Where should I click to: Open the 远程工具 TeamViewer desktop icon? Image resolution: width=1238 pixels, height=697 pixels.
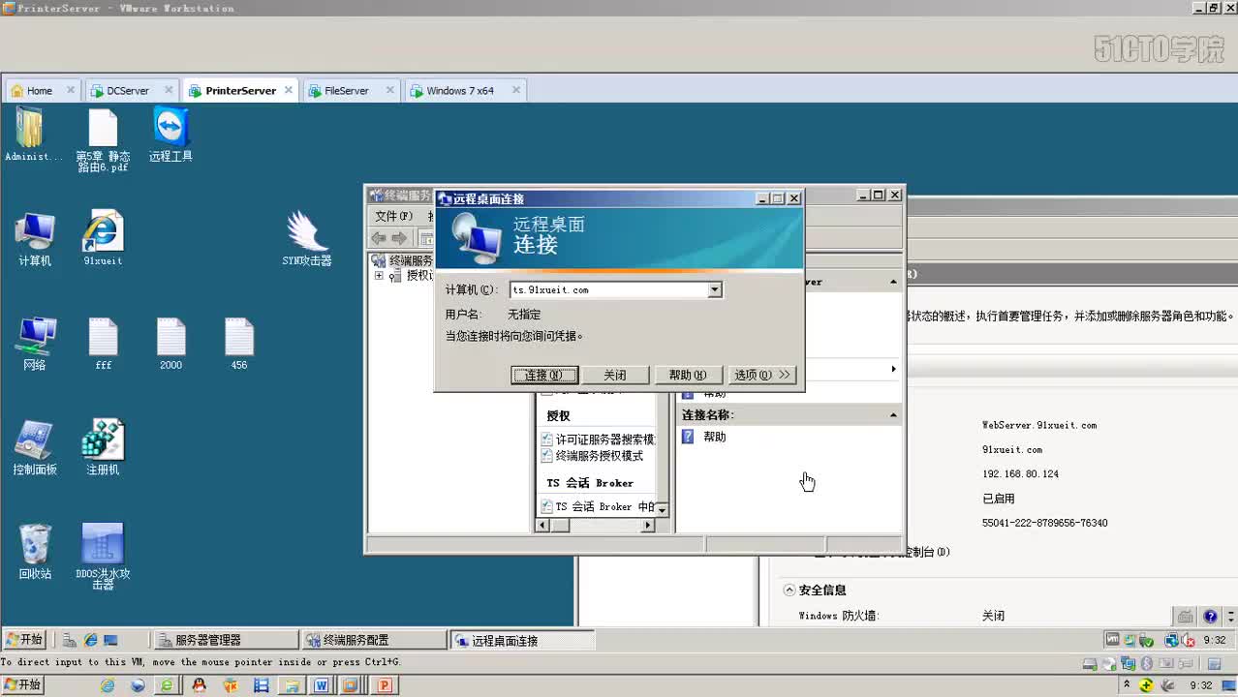[171, 135]
